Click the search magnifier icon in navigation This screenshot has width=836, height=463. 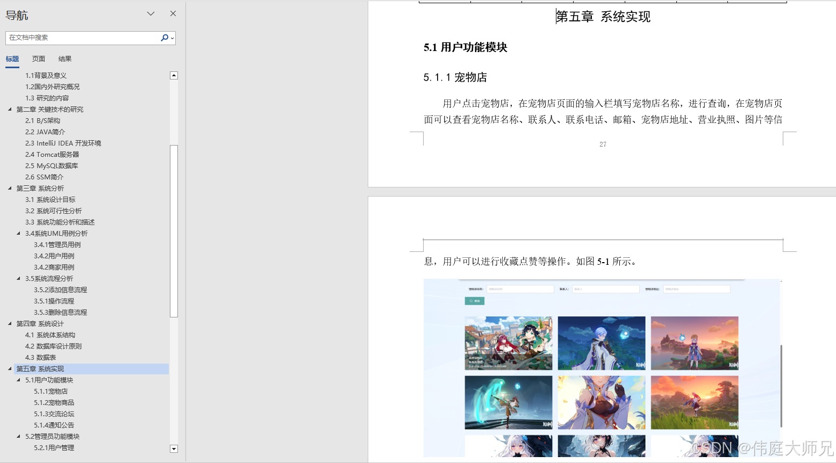point(165,38)
